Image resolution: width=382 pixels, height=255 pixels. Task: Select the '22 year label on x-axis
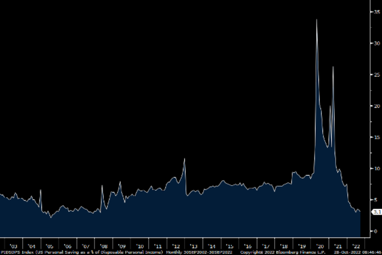[356, 246]
